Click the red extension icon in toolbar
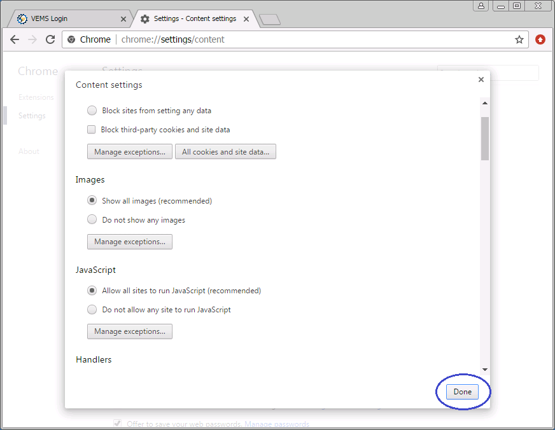The width and height of the screenshot is (555, 430). pyautogui.click(x=540, y=39)
